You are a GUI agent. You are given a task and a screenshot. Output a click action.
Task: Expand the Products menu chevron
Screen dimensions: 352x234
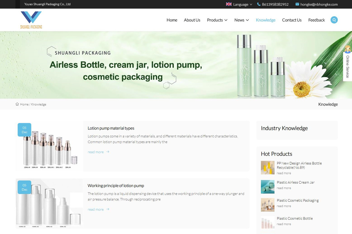pyautogui.click(x=226, y=20)
